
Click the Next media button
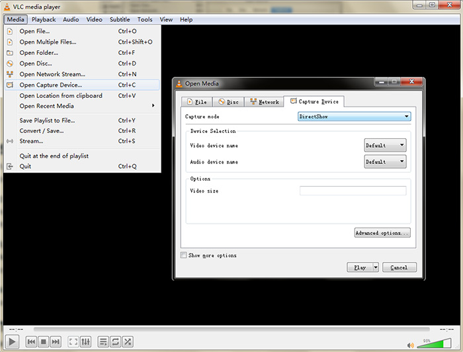pyautogui.click(x=56, y=342)
